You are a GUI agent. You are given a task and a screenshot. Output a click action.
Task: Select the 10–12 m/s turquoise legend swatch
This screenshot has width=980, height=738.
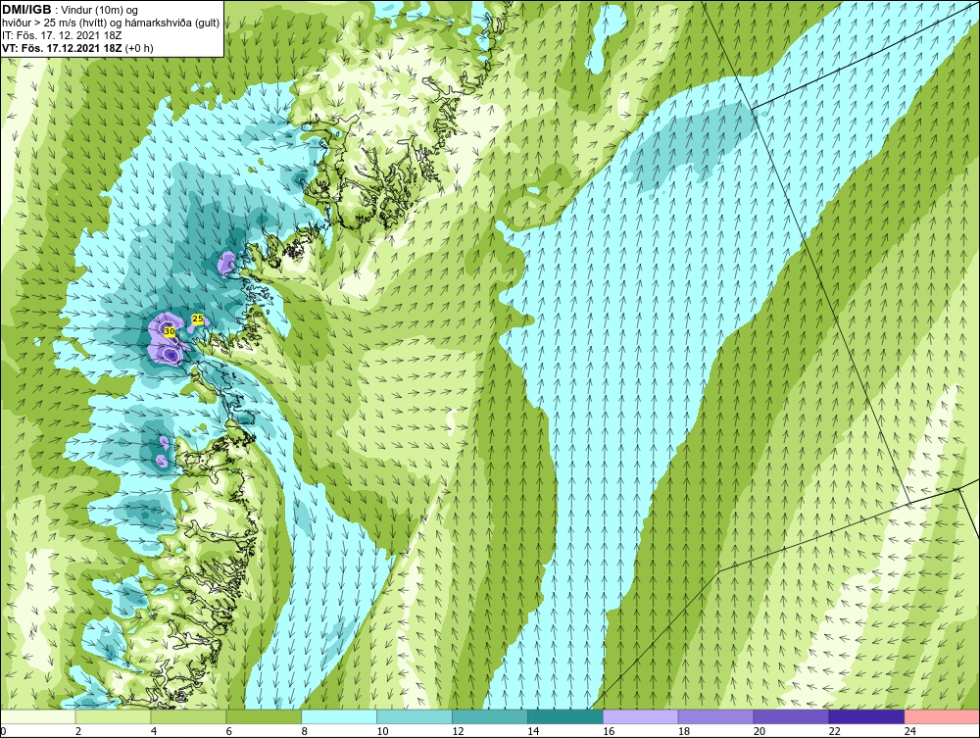415,716
